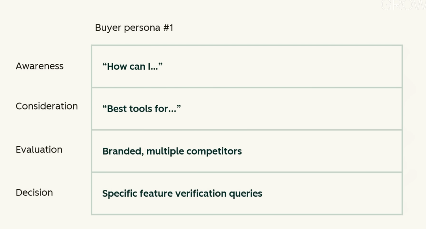
Task: Click the word "Specific" in Decision row
Action: (120, 194)
